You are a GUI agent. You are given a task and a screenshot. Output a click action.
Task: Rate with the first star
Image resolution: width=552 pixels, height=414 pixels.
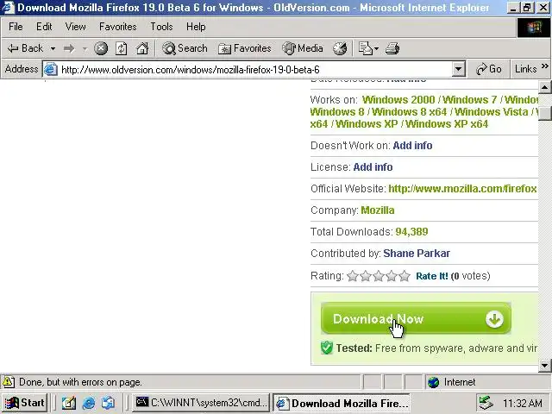coord(353,276)
